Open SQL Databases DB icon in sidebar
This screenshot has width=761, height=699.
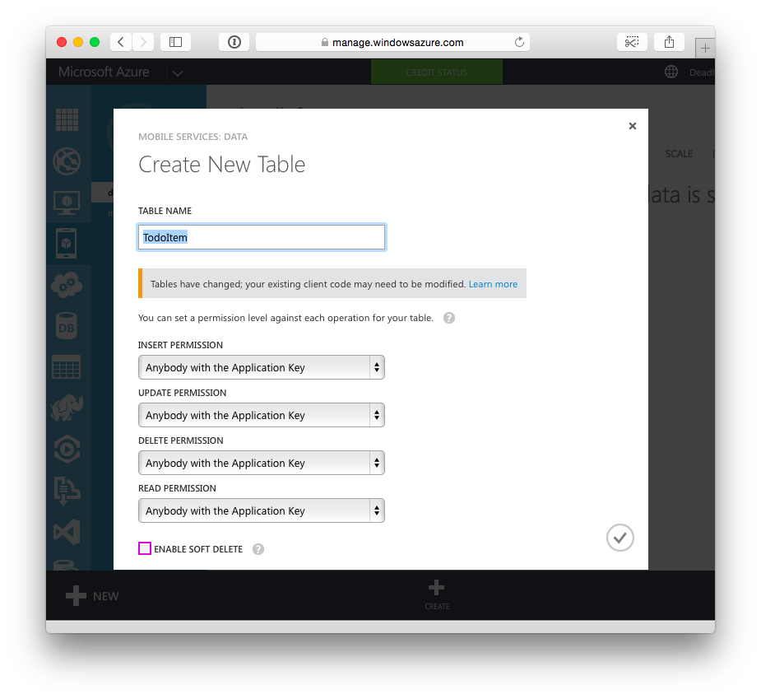tap(67, 325)
